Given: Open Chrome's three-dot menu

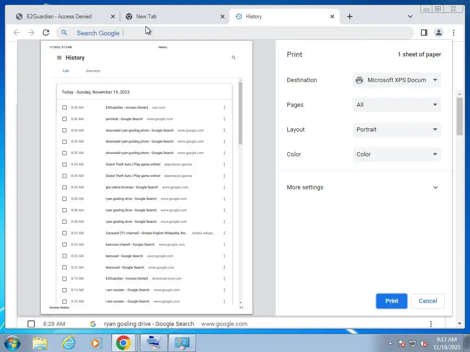Looking at the screenshot, I should point(453,33).
